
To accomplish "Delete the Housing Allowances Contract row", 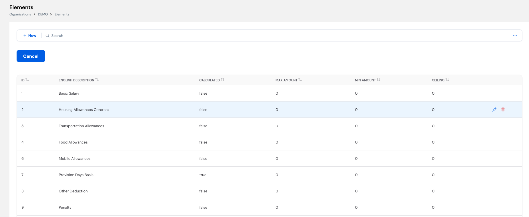I will pyautogui.click(x=503, y=110).
